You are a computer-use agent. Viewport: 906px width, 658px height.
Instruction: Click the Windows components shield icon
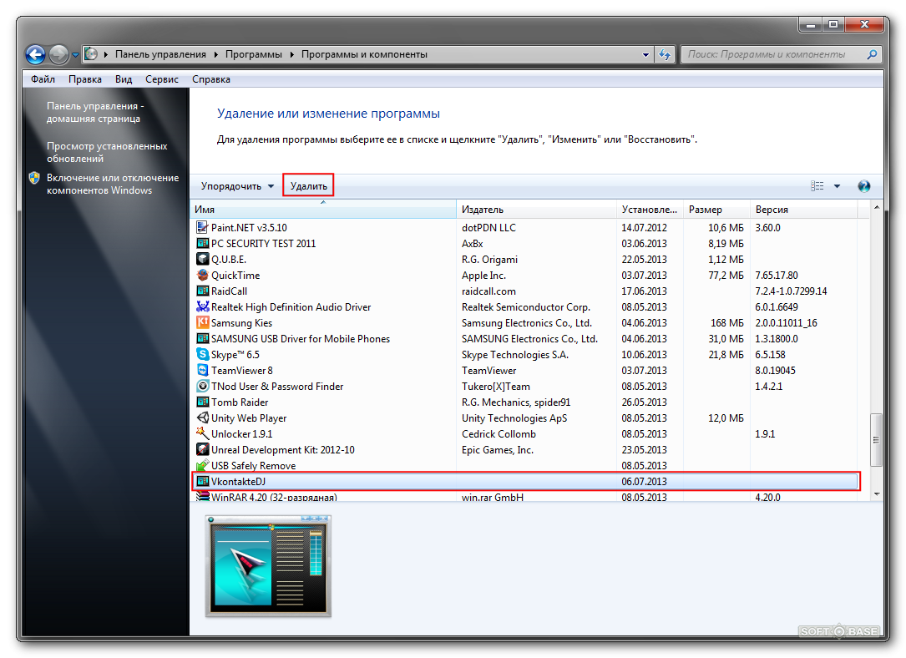pyautogui.click(x=34, y=178)
